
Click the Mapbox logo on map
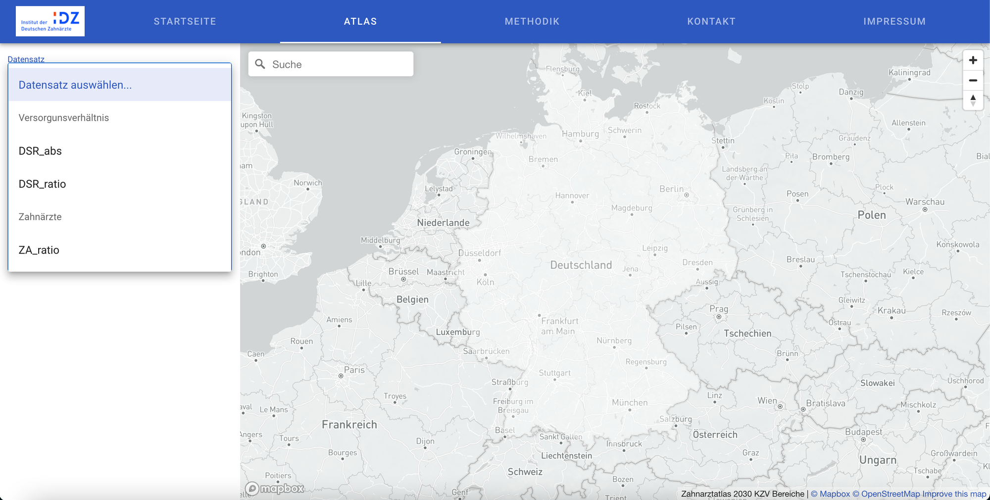click(x=275, y=489)
